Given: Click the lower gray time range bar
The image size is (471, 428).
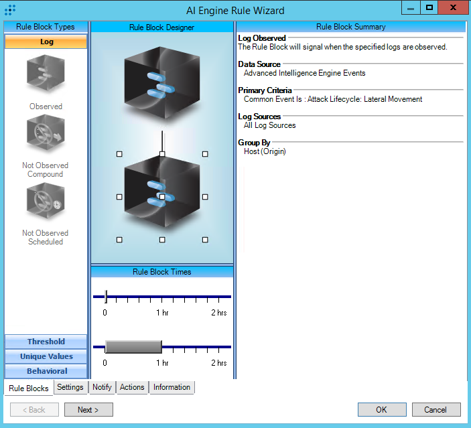Looking at the screenshot, I should (133, 347).
